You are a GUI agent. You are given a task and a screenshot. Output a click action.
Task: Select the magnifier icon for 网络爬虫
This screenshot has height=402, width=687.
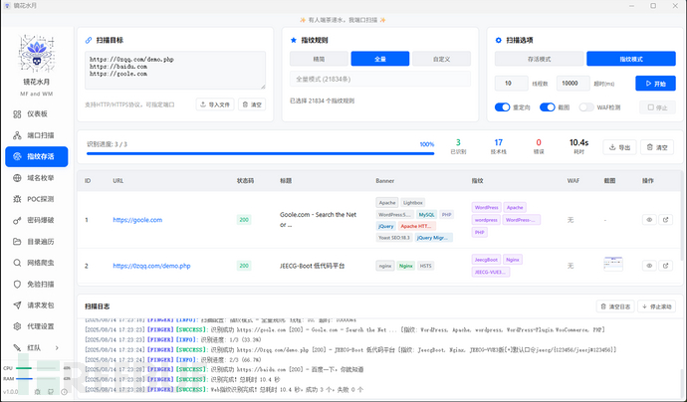(x=17, y=263)
